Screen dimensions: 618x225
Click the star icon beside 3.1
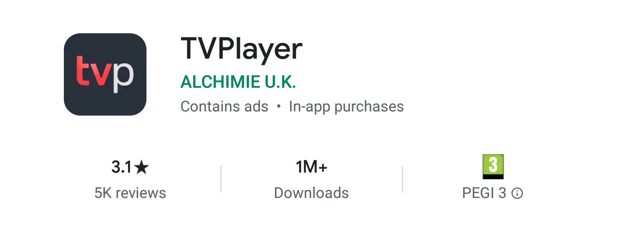(x=142, y=168)
